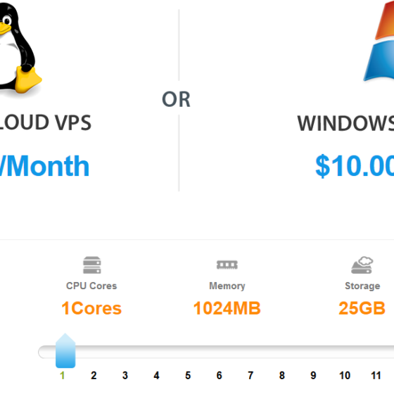Click the /Month Linux price text
The image size is (394, 394).
[x=44, y=166]
